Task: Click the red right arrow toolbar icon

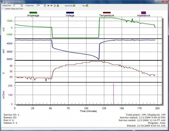Action: coord(52,6)
